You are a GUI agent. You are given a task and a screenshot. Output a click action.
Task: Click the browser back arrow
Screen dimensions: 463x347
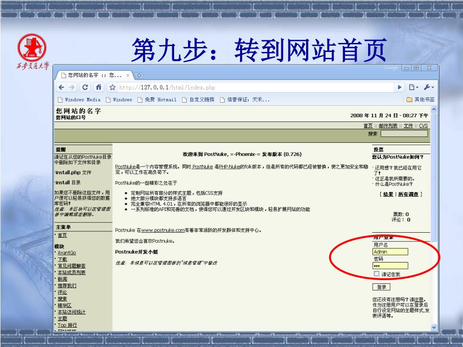61,87
